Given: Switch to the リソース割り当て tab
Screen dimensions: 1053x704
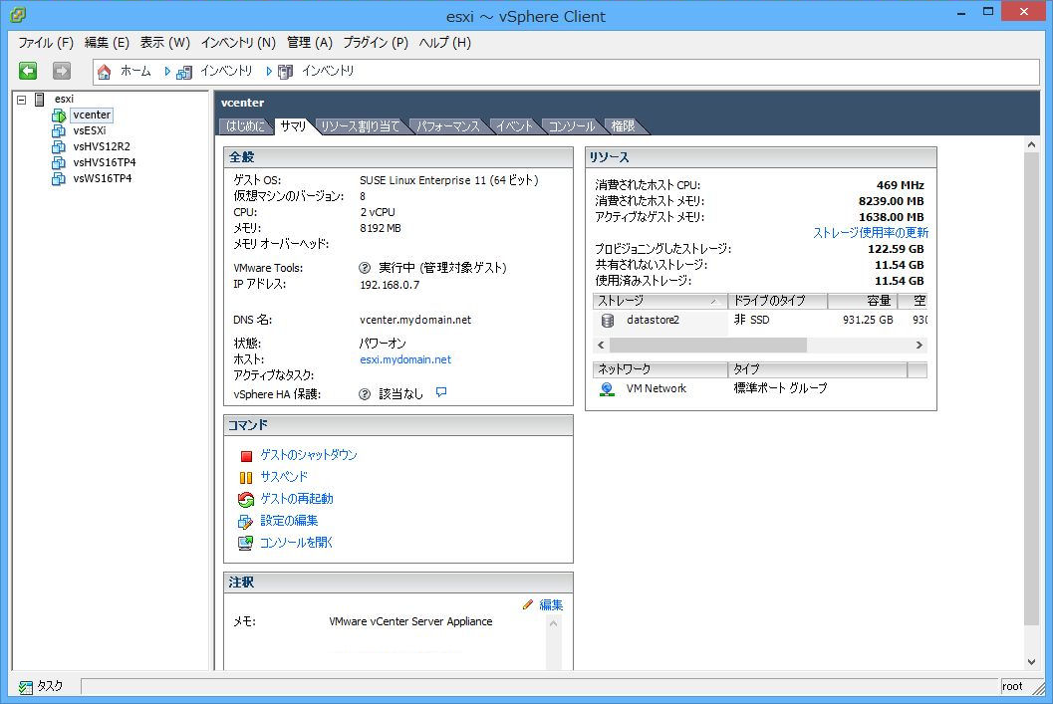Looking at the screenshot, I should point(360,126).
